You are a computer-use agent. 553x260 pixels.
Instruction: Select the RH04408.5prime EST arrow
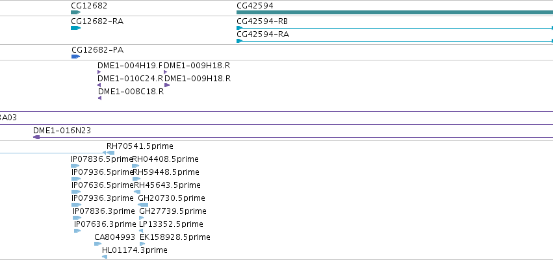pos(136,166)
